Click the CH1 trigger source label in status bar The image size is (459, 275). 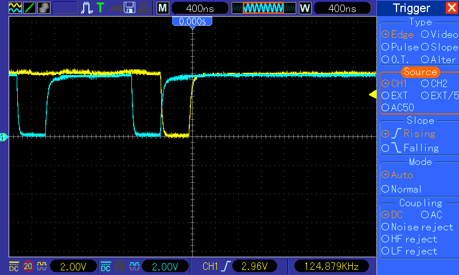point(210,266)
